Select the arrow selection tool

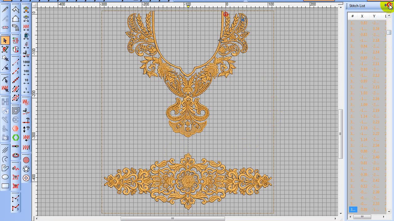coord(5,40)
